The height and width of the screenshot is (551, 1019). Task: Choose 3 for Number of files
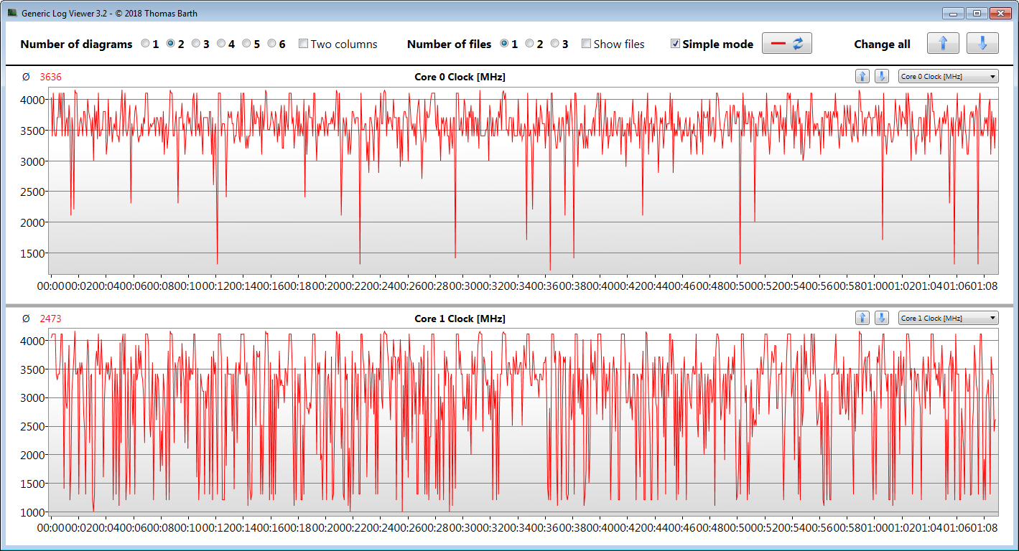(x=555, y=44)
